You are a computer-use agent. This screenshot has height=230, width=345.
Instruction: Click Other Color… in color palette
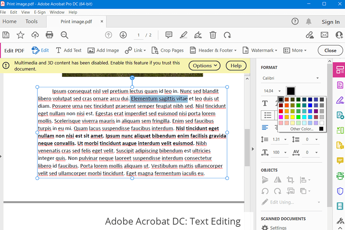(302, 129)
